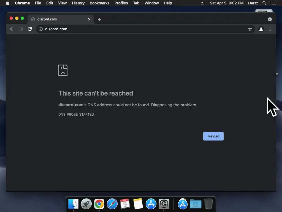282x212 pixels.
Task: Open a new tab with plus button
Action: (100, 19)
